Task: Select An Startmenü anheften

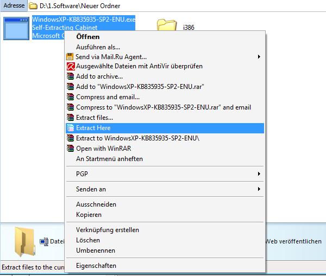Action: (x=165, y=159)
